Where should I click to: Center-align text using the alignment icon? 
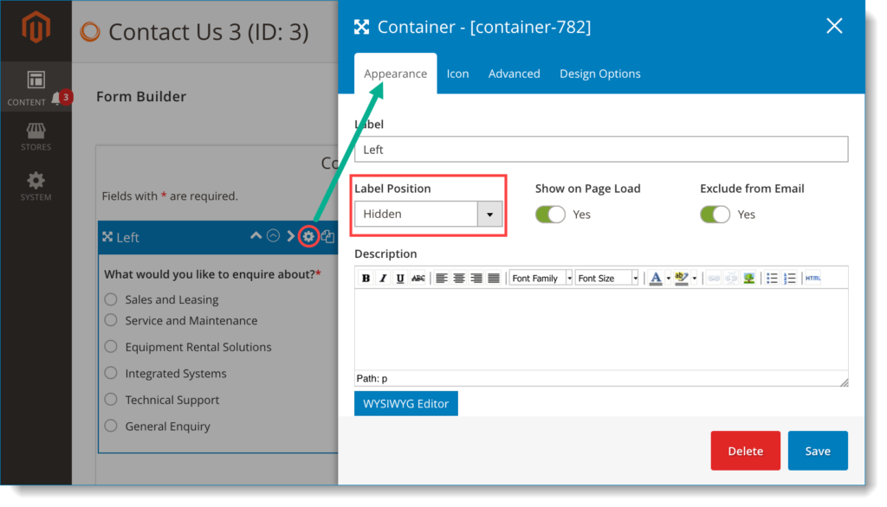pyautogui.click(x=458, y=278)
